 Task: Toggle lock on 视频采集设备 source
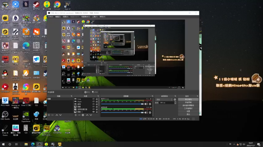coord(97,109)
